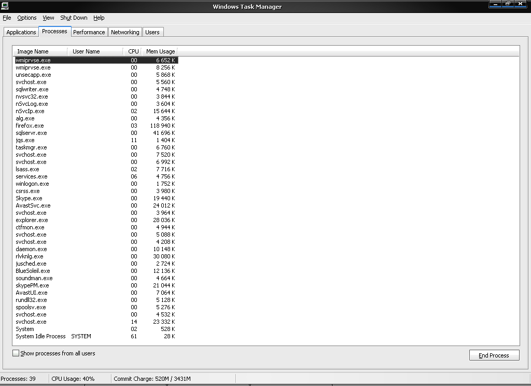531x386 pixels.
Task: Click the Task Manager icon in title bar
Action: 5,7
